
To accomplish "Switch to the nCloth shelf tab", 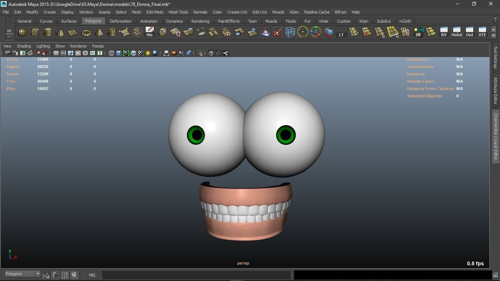I will 405,21.
